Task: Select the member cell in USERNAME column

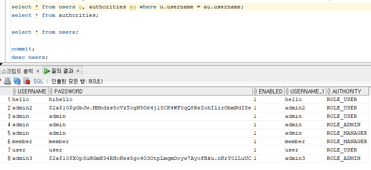Action: [x=30, y=141]
